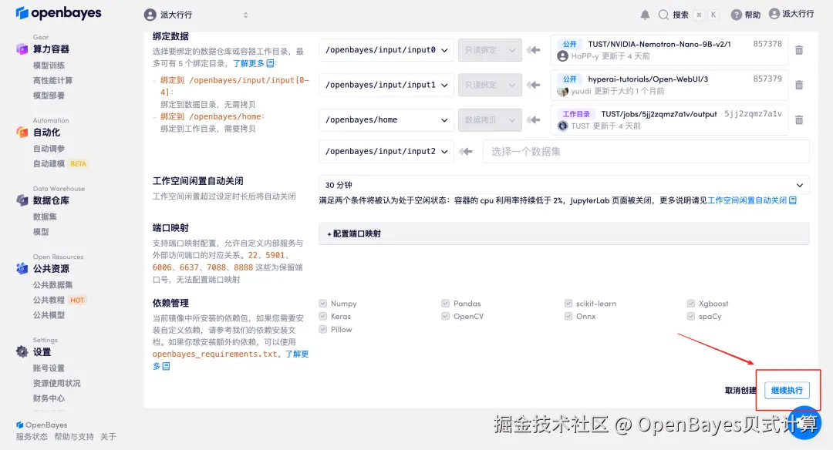Open the /openbayes/input/input1 path dropdown
The image size is (833, 450).
(386, 85)
